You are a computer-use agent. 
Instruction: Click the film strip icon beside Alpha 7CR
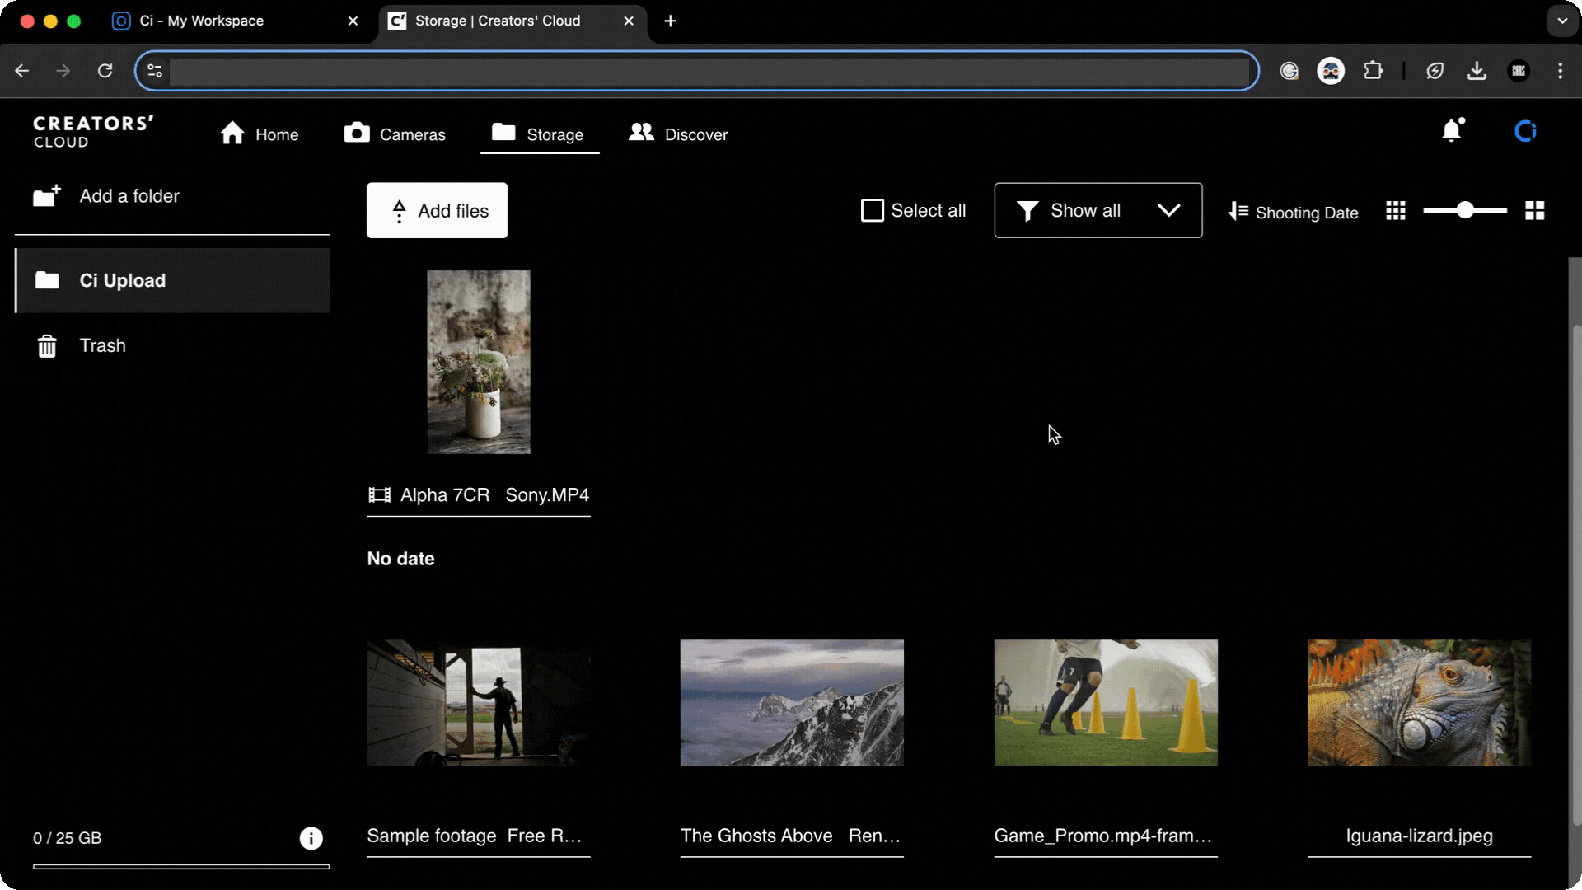click(379, 495)
